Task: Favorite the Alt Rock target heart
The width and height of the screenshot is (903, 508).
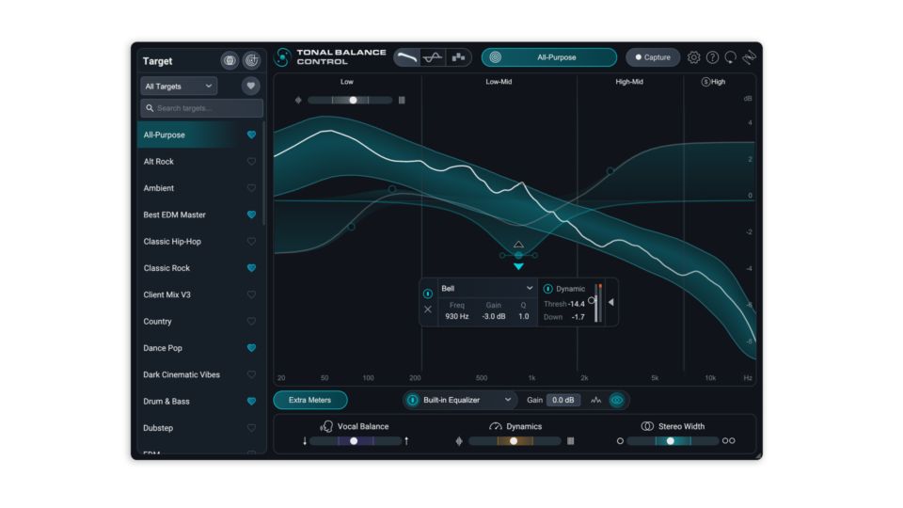Action: (252, 161)
